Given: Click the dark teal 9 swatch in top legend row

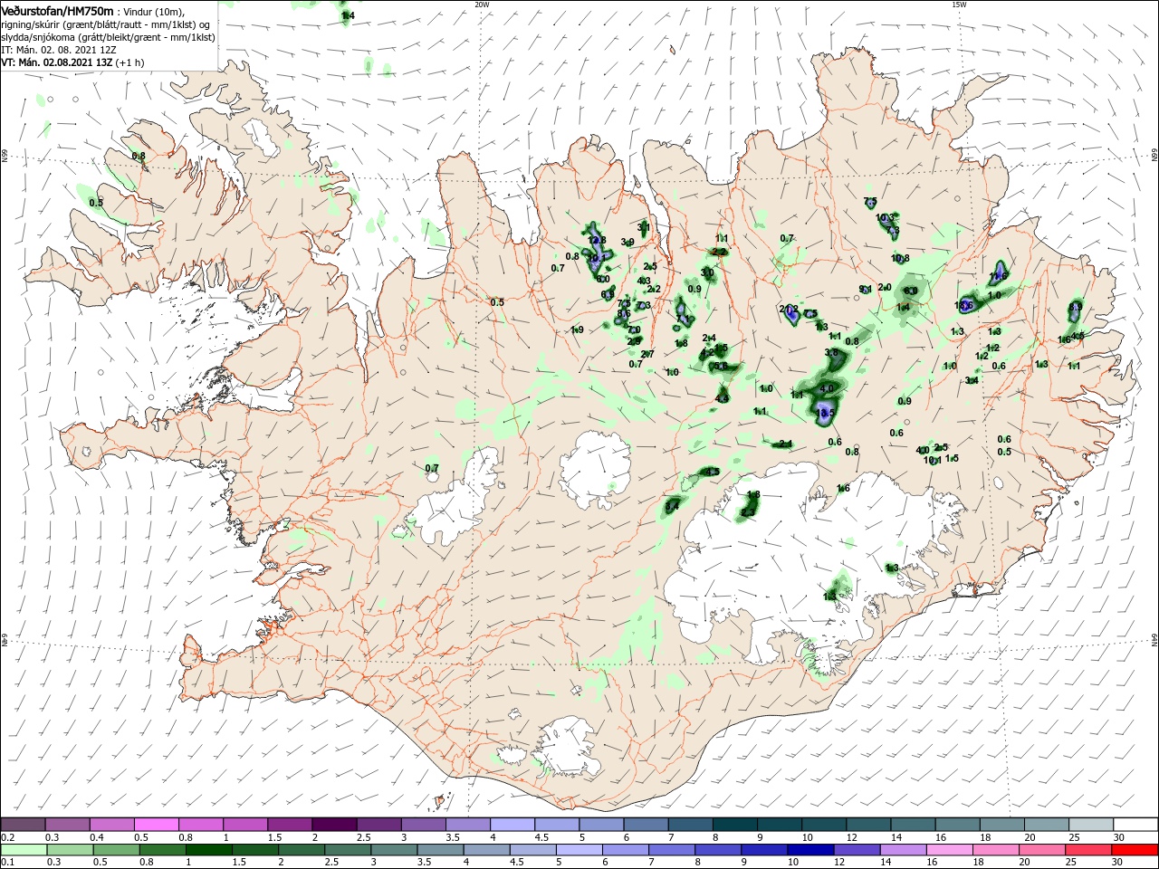Looking at the screenshot, I should point(779,824).
